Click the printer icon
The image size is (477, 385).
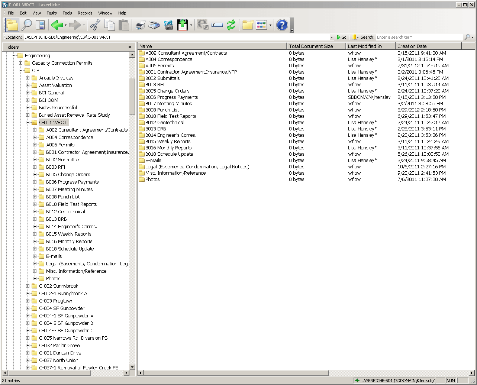[140, 25]
